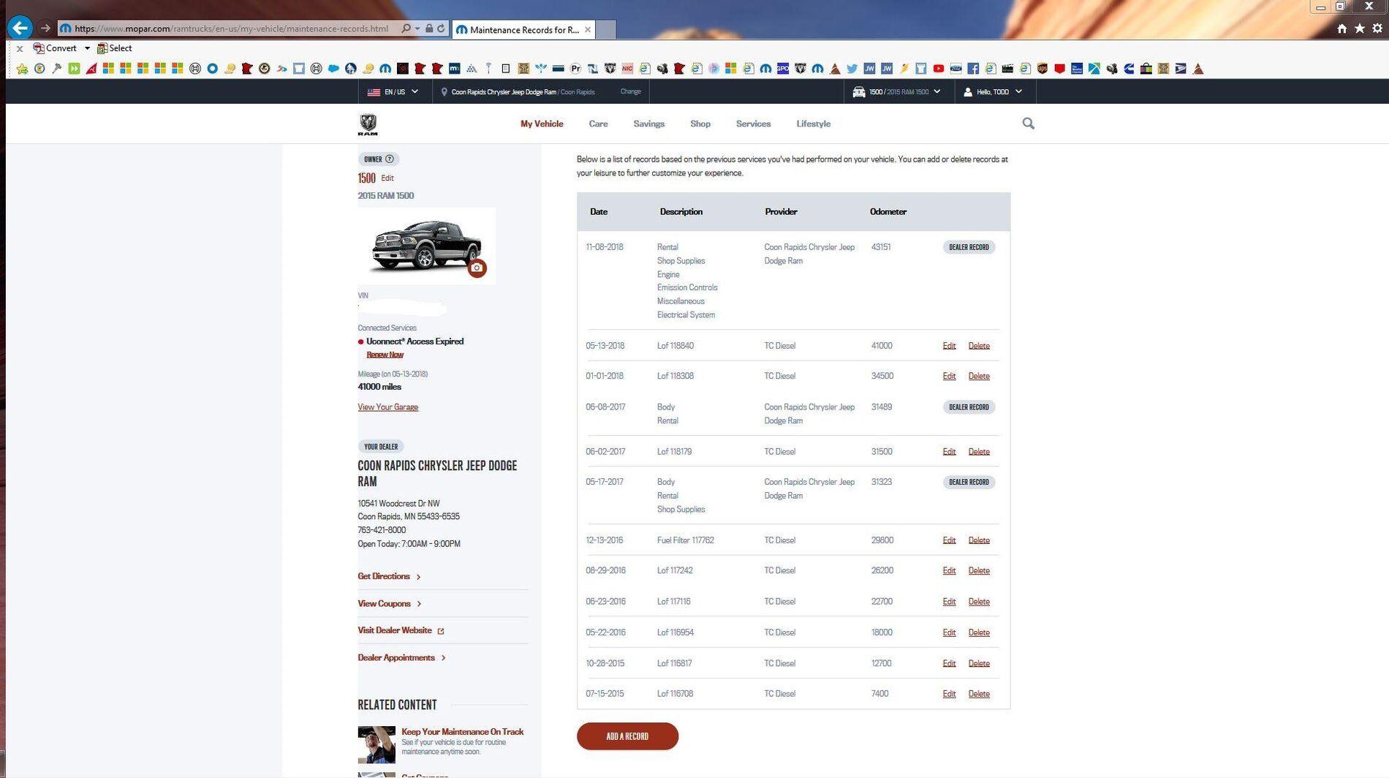Delete the 12-13-2016 Fuel Filter record
1389x778 pixels.
click(979, 540)
